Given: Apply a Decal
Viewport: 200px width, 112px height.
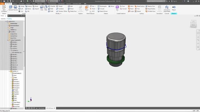Looking at the screenshot, I should 35,6.
